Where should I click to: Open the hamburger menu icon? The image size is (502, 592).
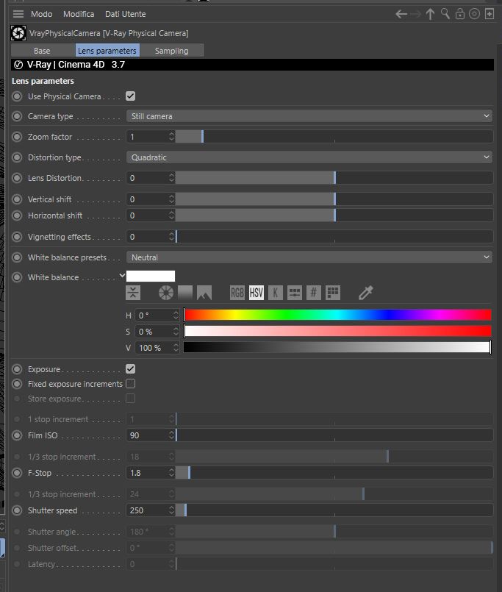[18, 14]
